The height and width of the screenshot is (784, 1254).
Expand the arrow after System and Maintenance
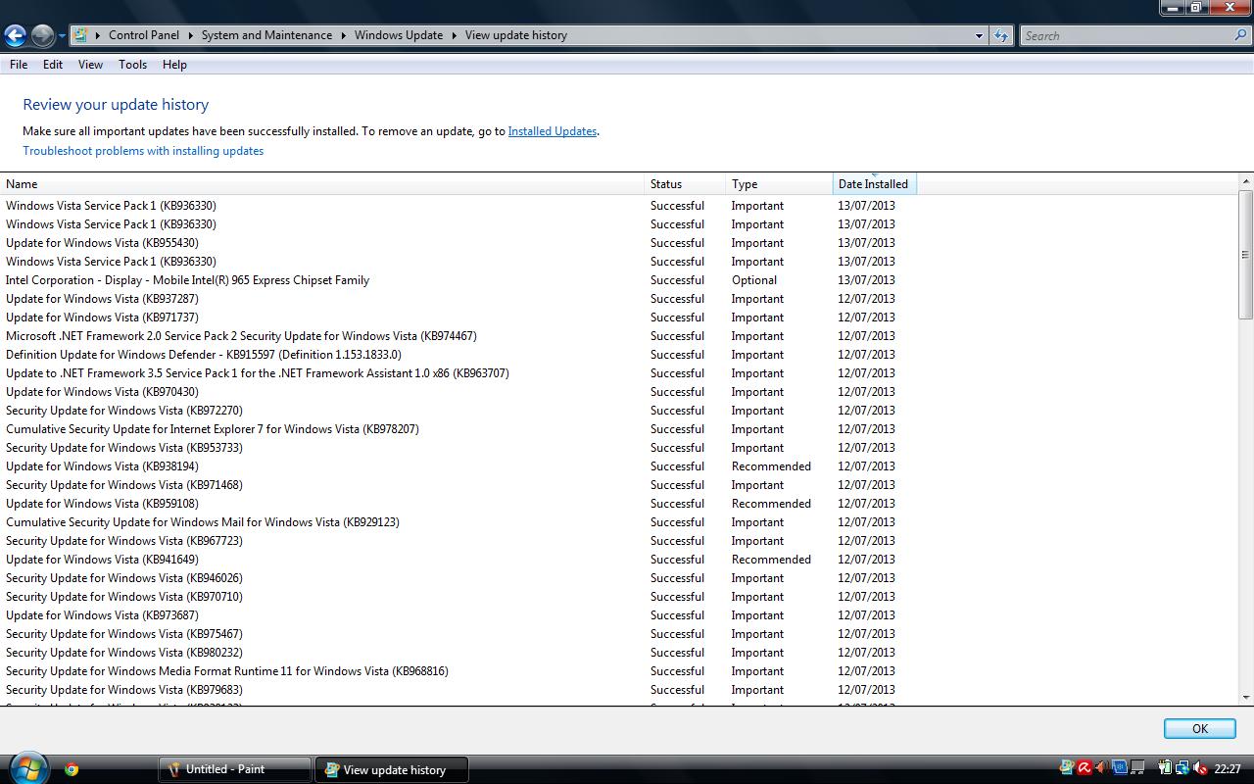click(x=343, y=35)
